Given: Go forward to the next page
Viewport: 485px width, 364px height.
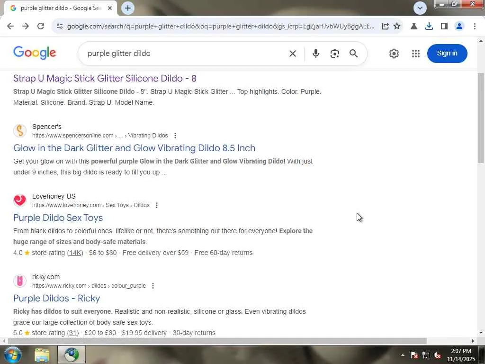Looking at the screenshot, I should 26,27.
